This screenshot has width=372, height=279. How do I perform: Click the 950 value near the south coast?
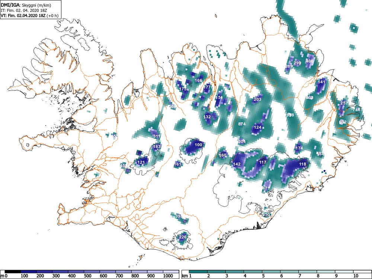[x=266, y=215]
